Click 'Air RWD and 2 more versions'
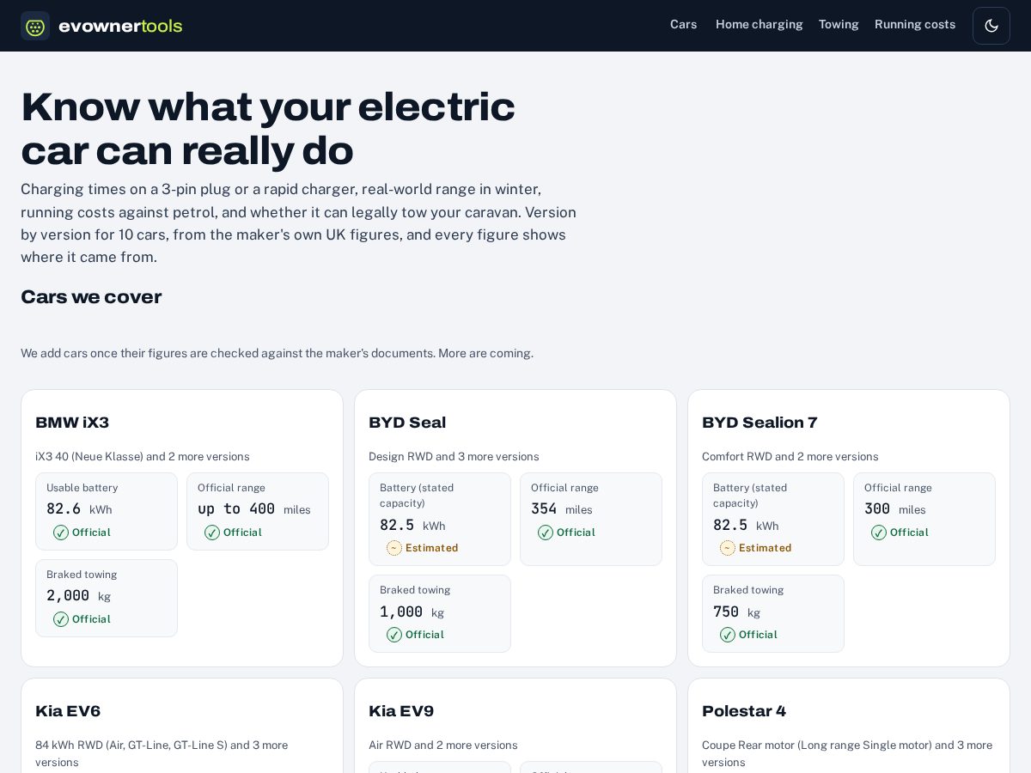The width and height of the screenshot is (1031, 773). tap(443, 745)
